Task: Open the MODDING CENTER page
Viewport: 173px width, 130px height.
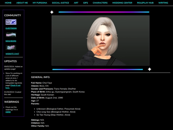Action: [122, 3]
